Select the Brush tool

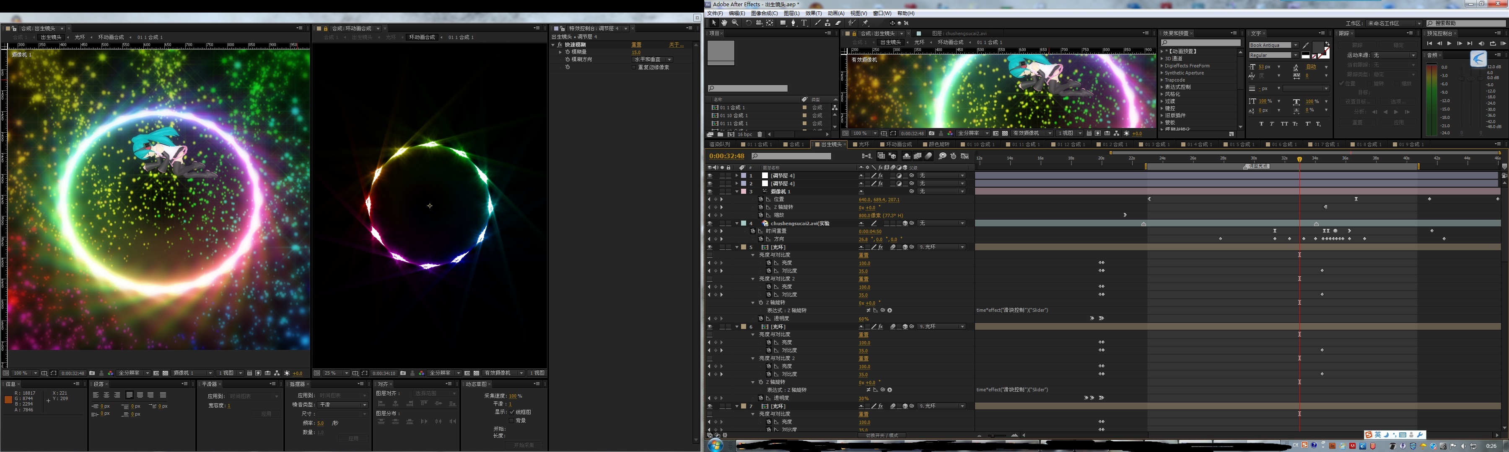pyautogui.click(x=818, y=23)
